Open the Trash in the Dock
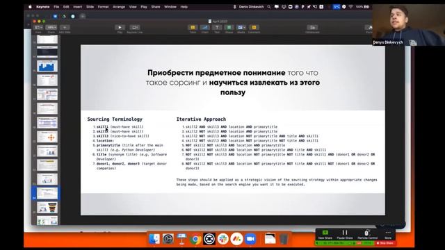Screen dimensions: 445x250 tap(284, 239)
